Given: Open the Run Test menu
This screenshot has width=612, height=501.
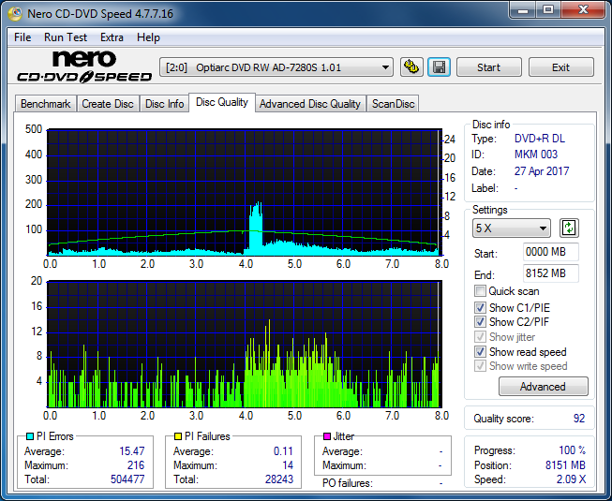Looking at the screenshot, I should tap(66, 37).
